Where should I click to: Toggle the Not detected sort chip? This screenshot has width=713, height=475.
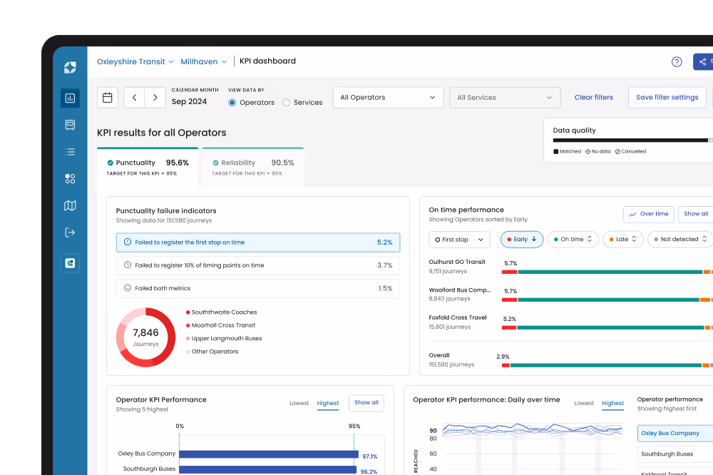681,240
